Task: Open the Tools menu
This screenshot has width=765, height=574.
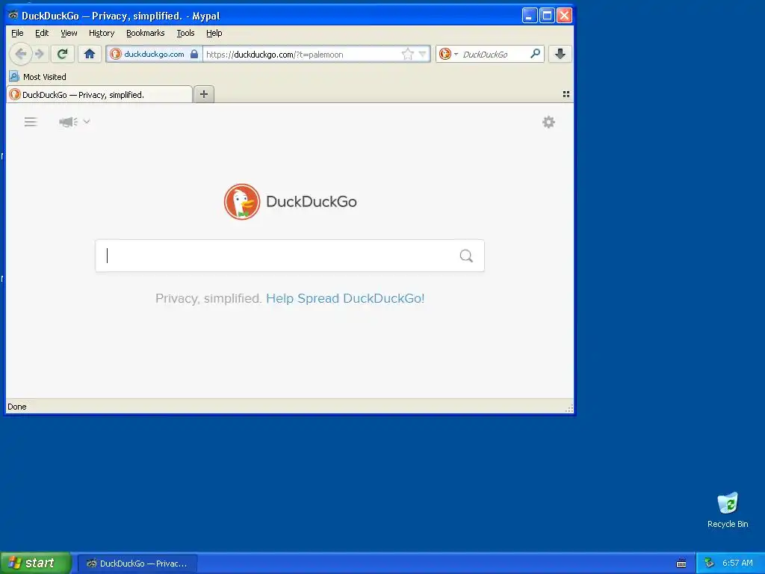Action: click(185, 33)
